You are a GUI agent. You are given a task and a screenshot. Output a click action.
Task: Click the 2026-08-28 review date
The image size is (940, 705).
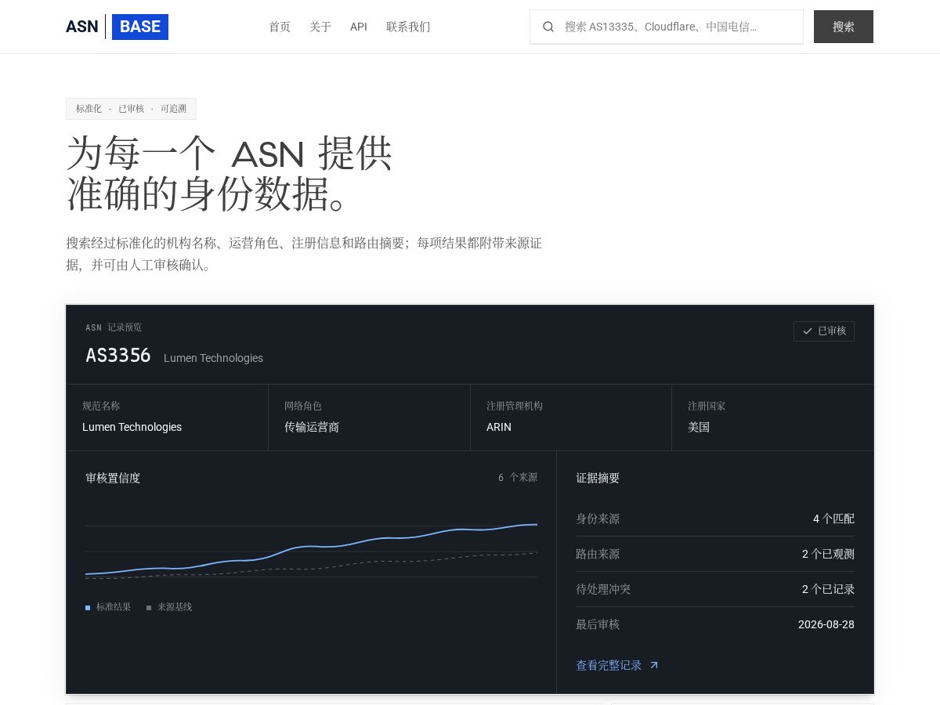(826, 624)
